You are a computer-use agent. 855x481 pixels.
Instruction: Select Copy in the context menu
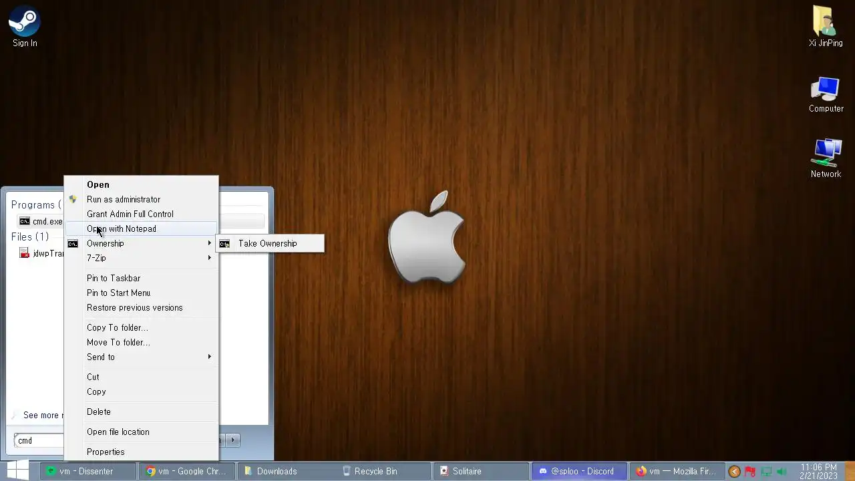(x=141, y=391)
